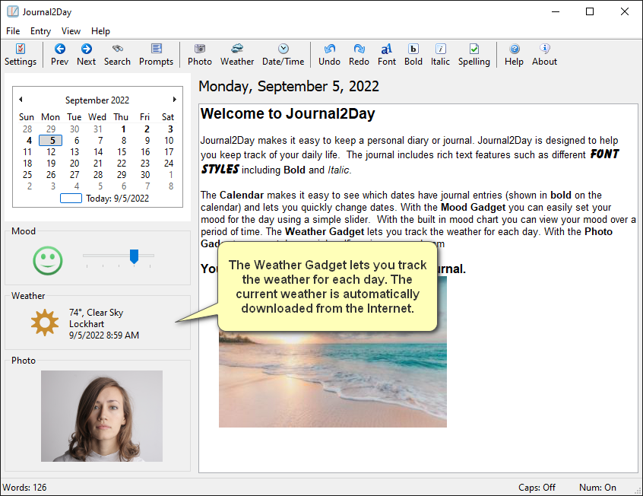Select September 30 on the calendar
Screen dimensions: 643x496
tap(145, 175)
